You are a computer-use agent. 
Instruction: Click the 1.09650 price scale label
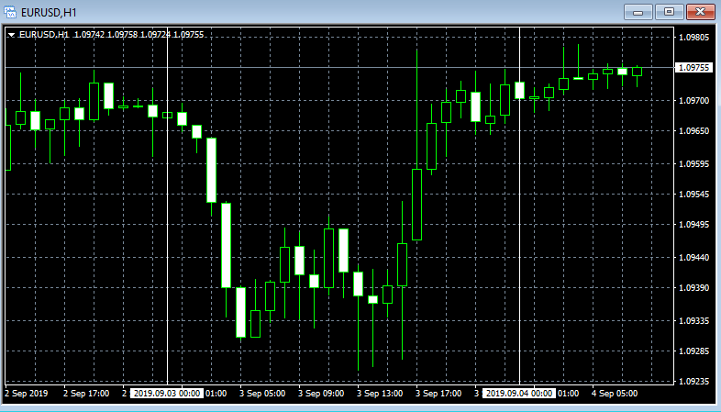point(693,131)
